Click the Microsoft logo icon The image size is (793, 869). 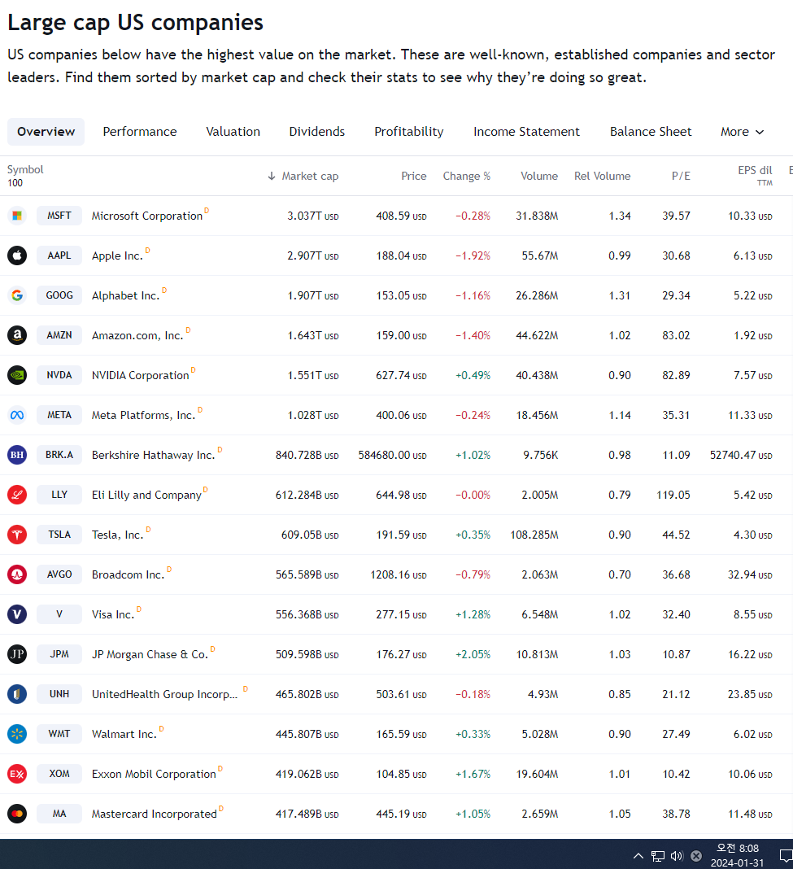click(x=17, y=216)
